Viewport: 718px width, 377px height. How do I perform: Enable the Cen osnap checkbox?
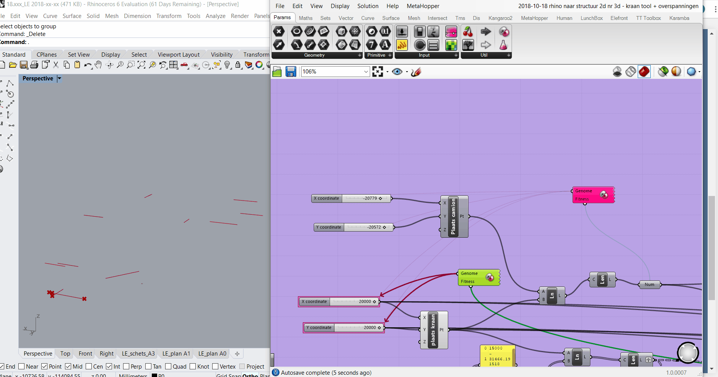(x=89, y=366)
